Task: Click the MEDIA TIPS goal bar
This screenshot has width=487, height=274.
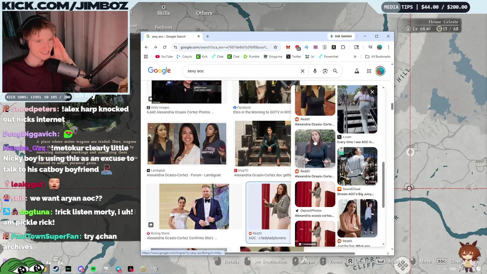Action: point(426,7)
